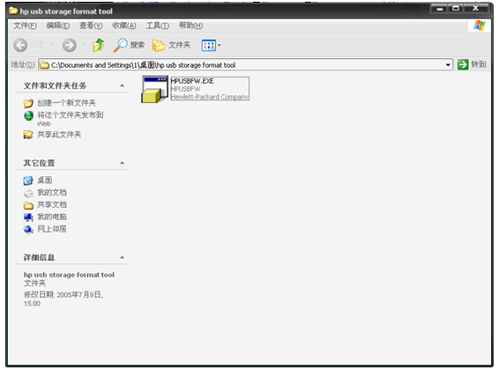Click the Forward arrow toolbar button
The image size is (498, 370).
point(70,45)
